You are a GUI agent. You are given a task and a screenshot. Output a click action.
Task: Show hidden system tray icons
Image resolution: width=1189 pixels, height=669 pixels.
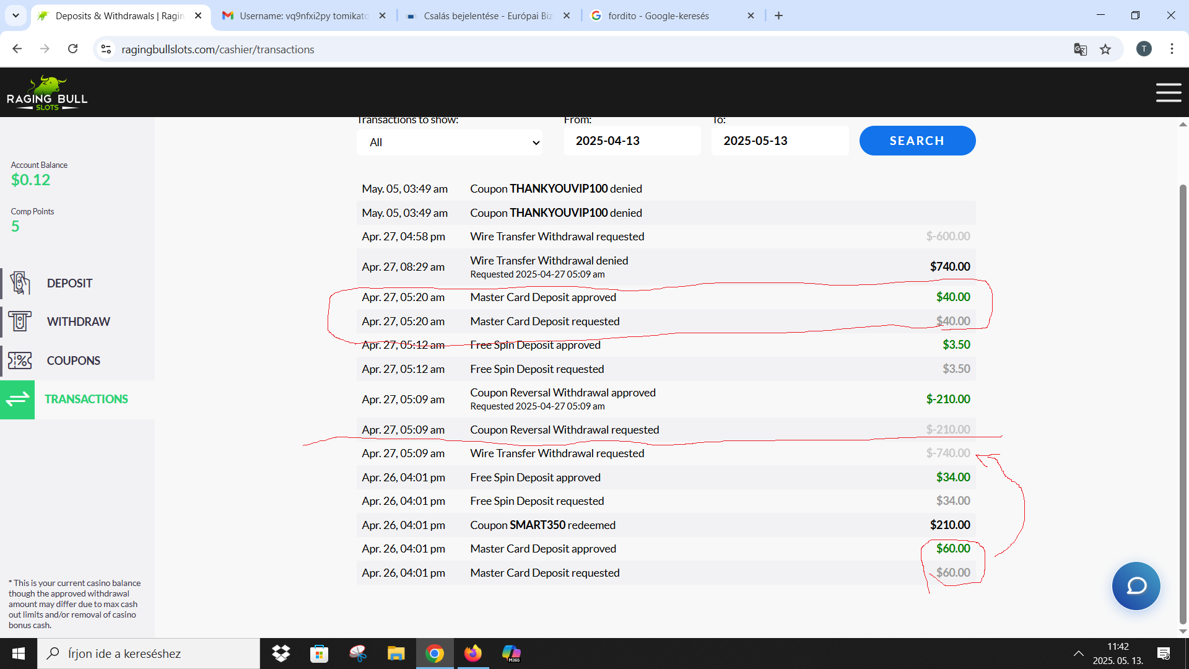(1078, 654)
